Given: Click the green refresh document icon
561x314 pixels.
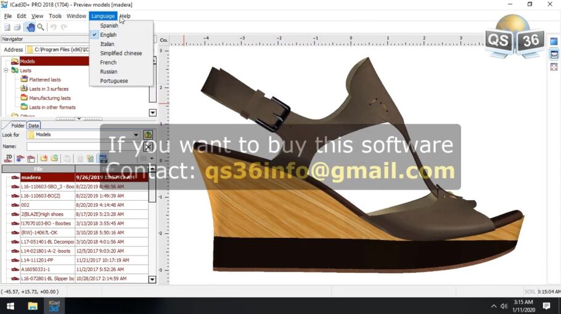Looking at the screenshot, I should 90,158.
